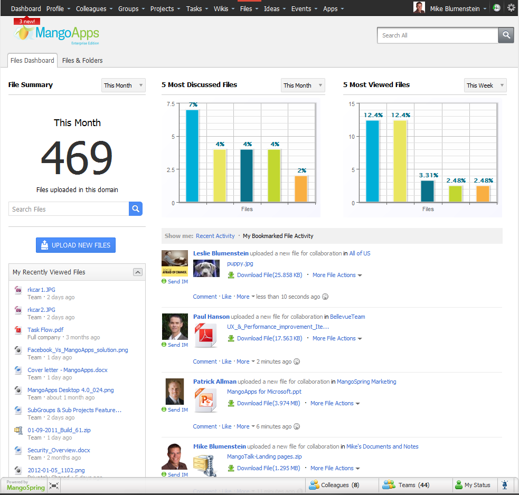This screenshot has height=495, width=519.
Task: Click the collapse arrows icon next to MangoSpring
Action: tap(54, 486)
